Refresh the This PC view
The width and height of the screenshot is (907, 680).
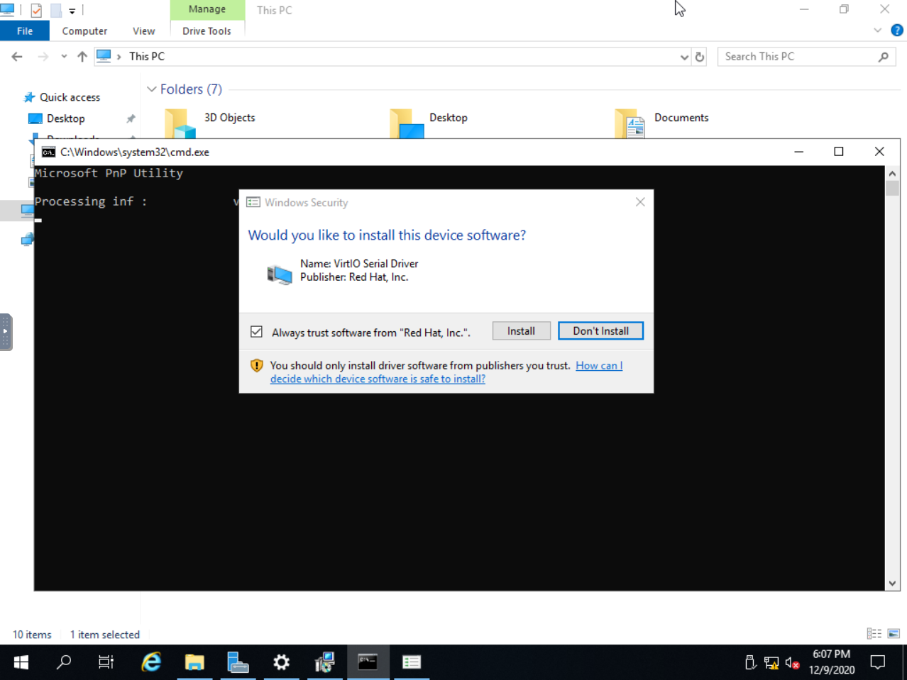(700, 57)
